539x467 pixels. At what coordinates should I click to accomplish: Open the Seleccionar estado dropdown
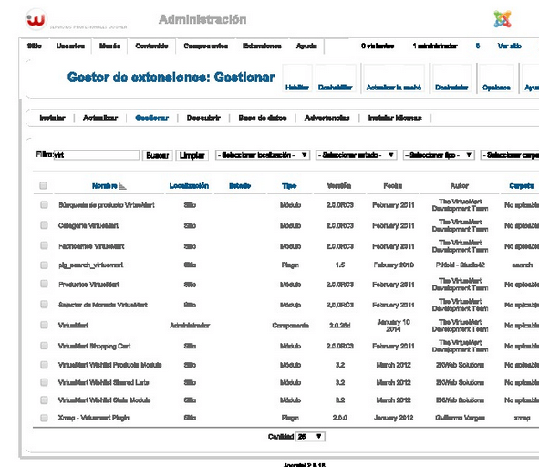[x=356, y=155]
